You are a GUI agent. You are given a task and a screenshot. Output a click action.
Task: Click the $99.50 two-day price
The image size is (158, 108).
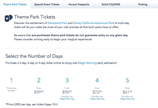[39, 92]
